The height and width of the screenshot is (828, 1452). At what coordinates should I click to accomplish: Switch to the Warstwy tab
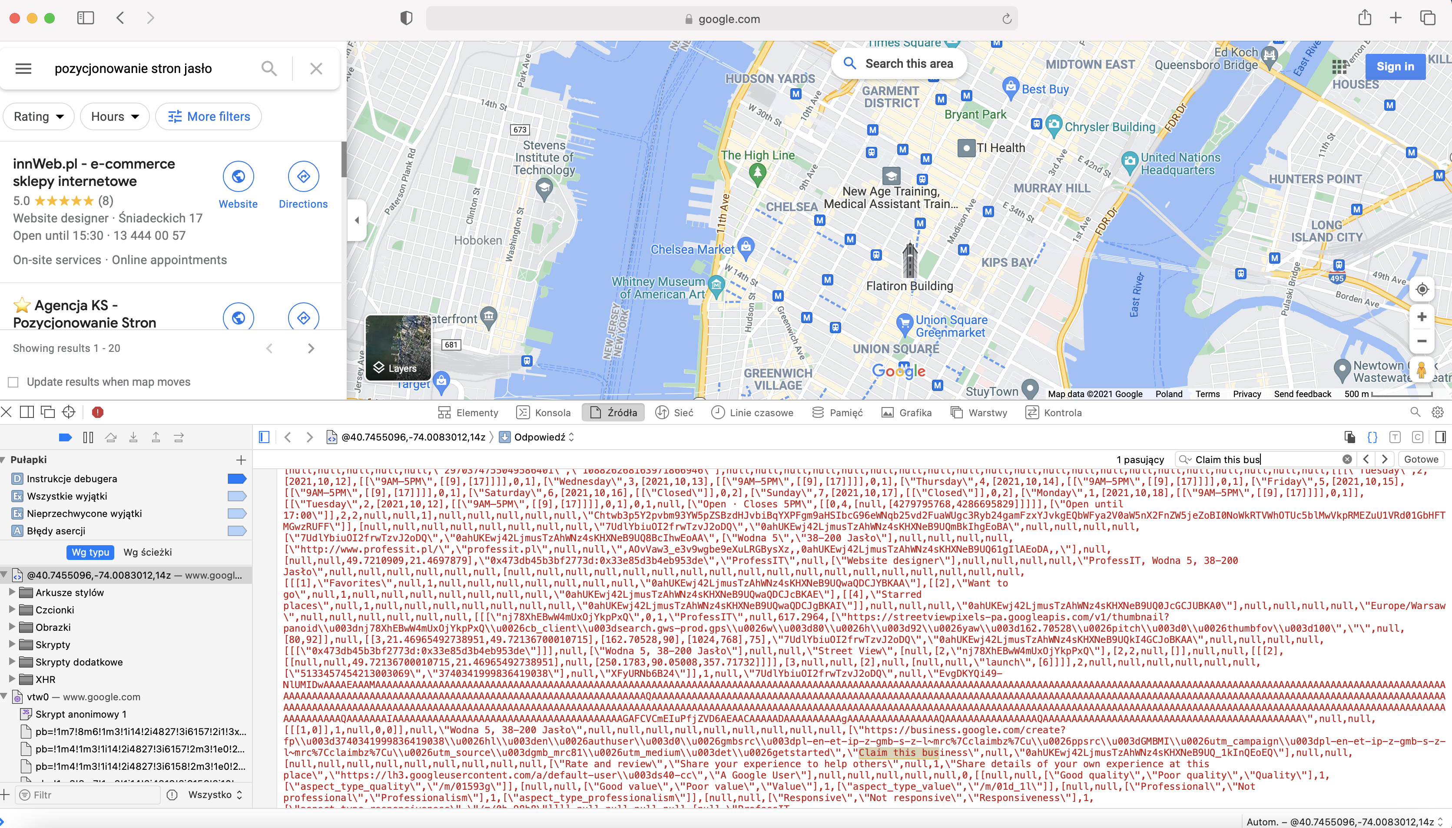pyautogui.click(x=978, y=412)
